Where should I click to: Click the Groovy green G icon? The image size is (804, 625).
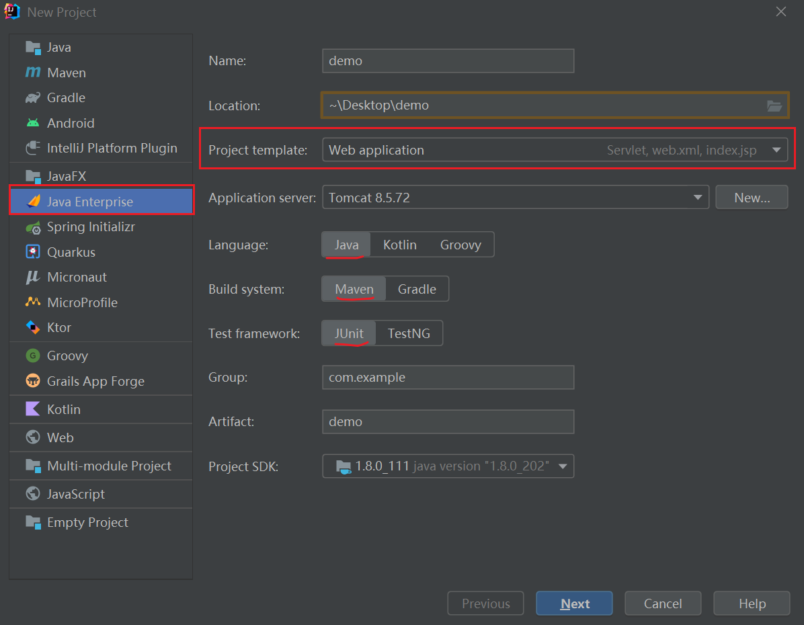tap(33, 356)
